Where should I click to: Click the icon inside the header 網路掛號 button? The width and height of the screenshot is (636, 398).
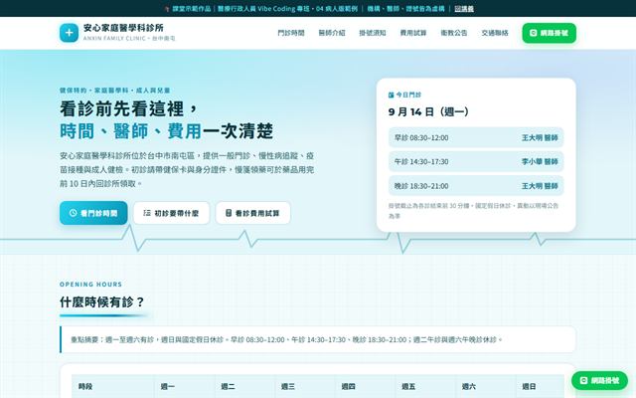coord(534,33)
